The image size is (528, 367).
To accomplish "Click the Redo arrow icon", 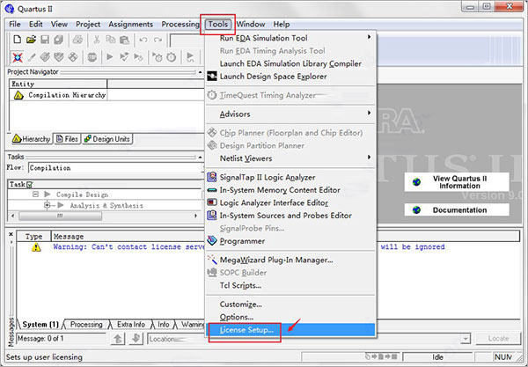I will [x=158, y=40].
